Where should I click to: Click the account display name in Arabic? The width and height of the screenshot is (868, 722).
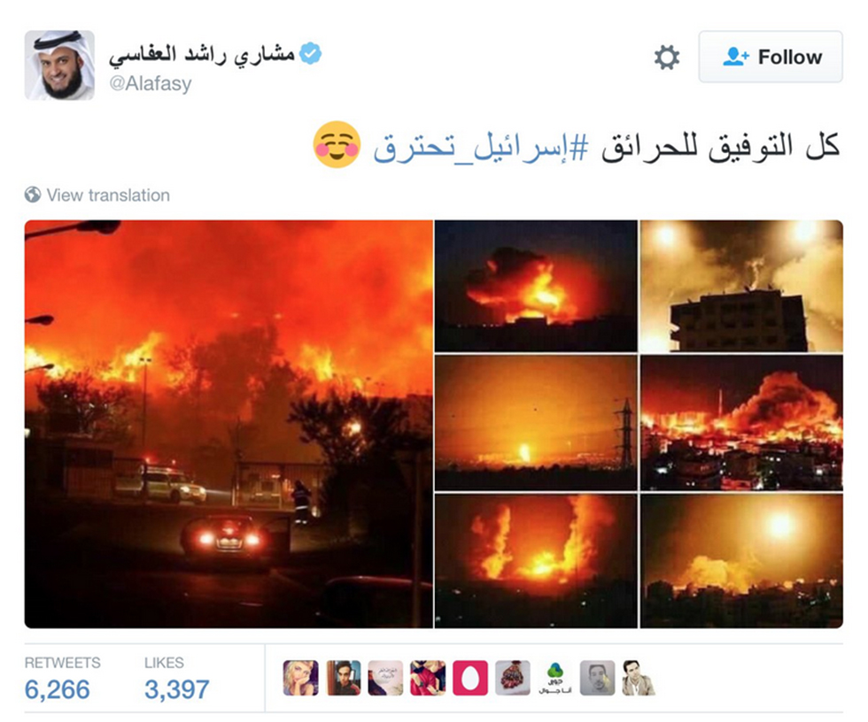tap(202, 55)
